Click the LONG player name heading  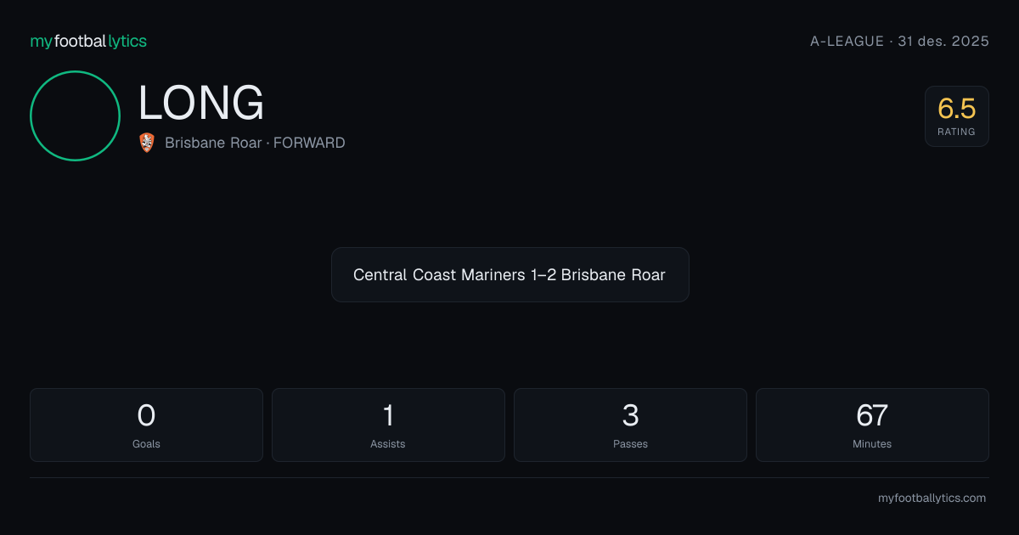201,103
